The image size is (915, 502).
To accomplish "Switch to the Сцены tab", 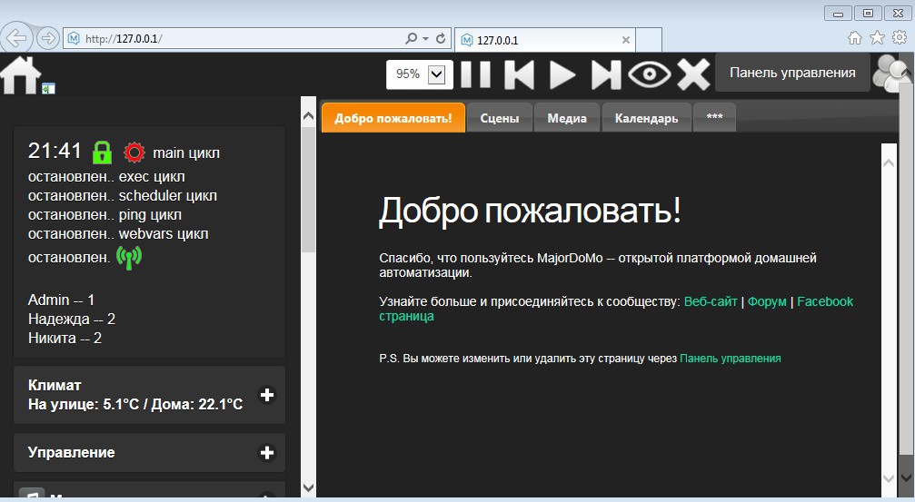I will coord(499,118).
